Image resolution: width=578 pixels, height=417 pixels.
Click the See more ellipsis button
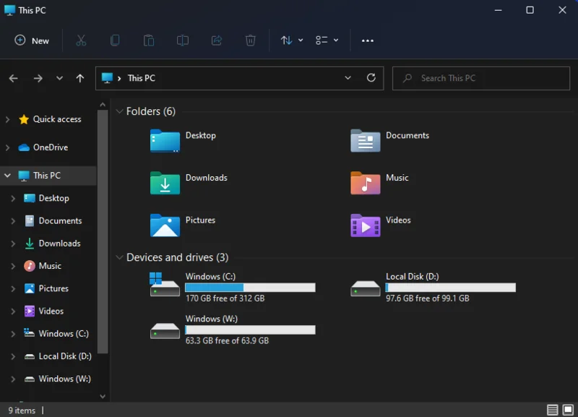368,40
